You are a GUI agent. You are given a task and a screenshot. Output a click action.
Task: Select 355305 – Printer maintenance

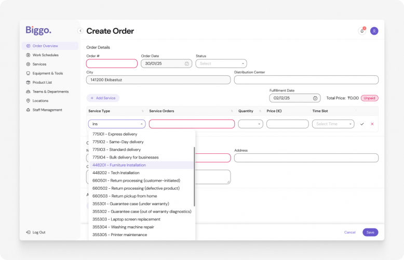(141, 235)
